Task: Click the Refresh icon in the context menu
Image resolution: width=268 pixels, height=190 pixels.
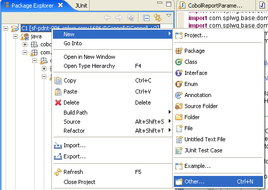Action: point(58,172)
